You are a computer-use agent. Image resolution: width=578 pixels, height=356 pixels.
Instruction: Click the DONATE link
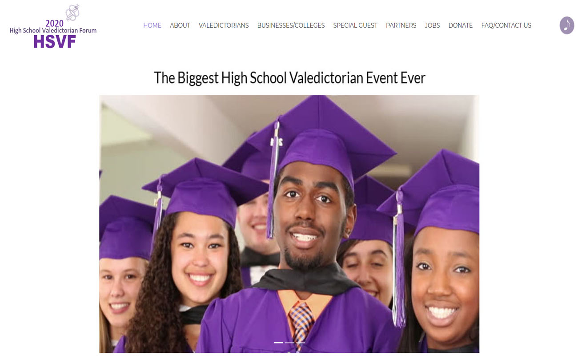pos(460,25)
